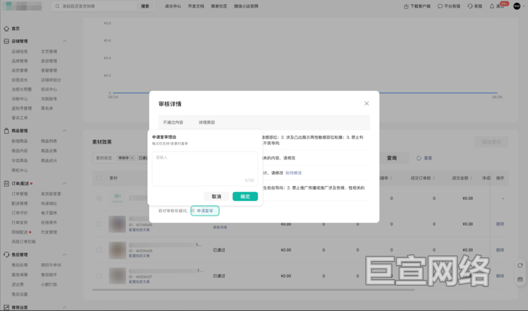Click the 查询 button
The height and width of the screenshot is (311, 528).
click(x=391, y=158)
